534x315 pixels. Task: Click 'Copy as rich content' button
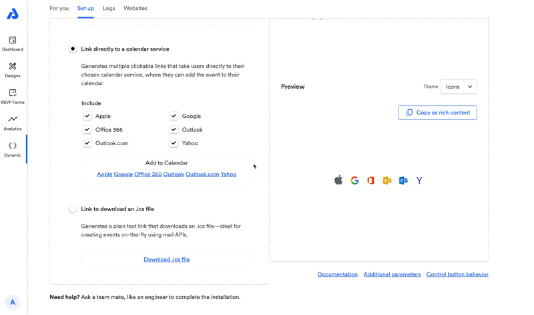437,113
